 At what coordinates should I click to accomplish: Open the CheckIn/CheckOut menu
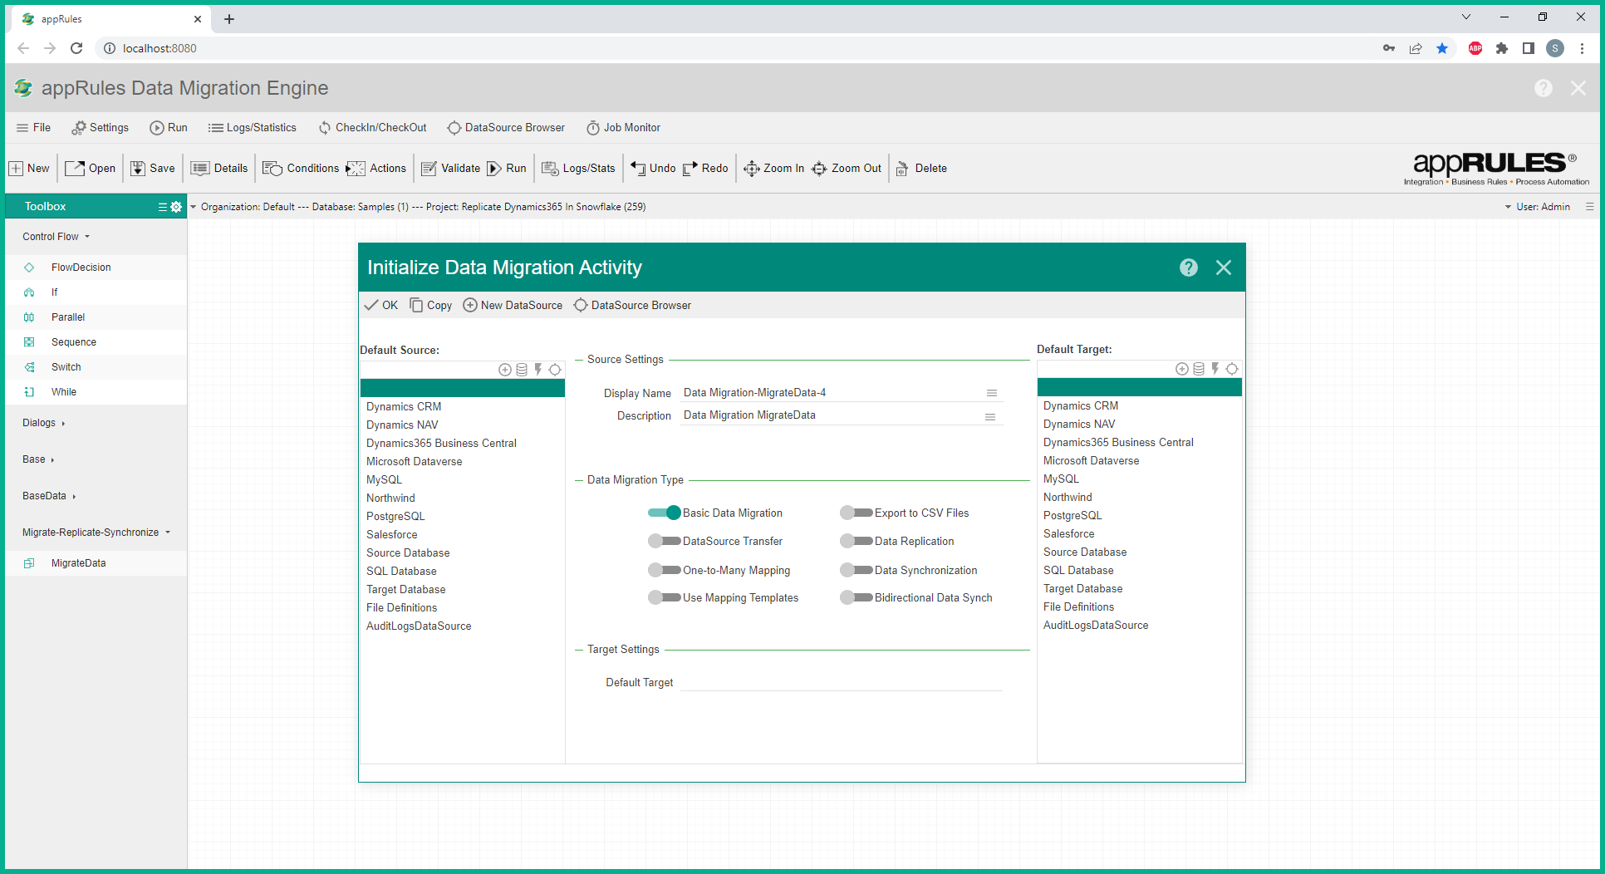coord(373,128)
